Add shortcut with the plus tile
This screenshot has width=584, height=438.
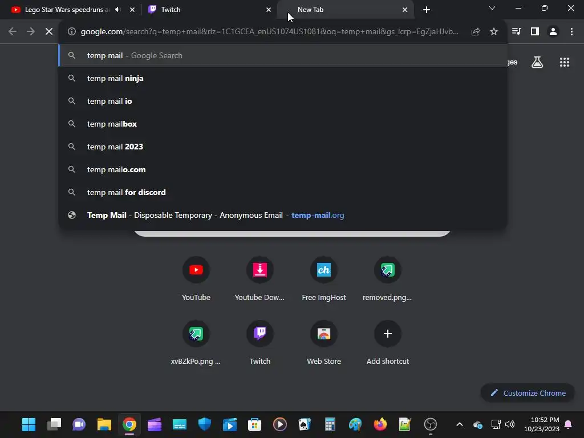click(387, 342)
